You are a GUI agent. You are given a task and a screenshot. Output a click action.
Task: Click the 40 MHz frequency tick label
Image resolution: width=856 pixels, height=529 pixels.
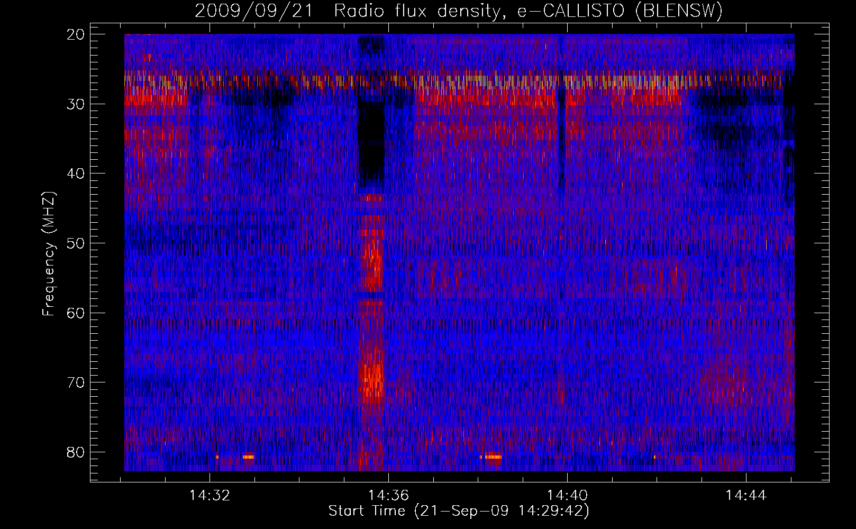[76, 174]
